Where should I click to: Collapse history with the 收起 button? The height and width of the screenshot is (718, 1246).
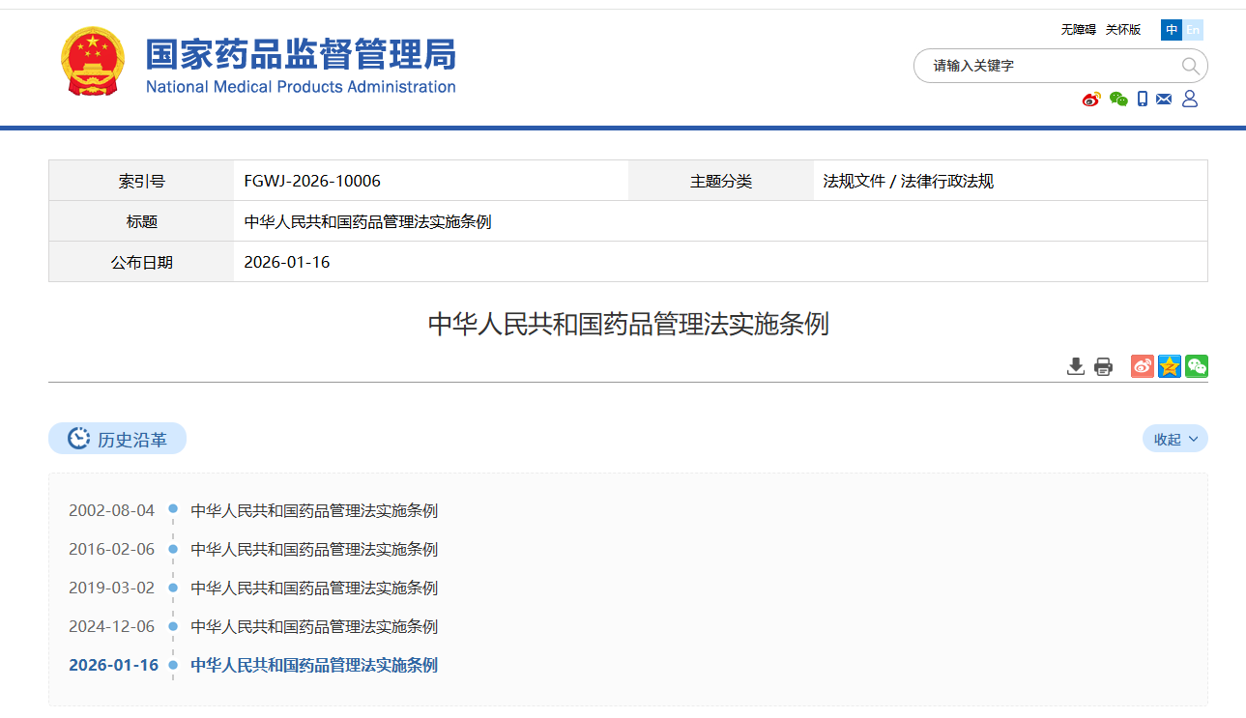(1174, 439)
